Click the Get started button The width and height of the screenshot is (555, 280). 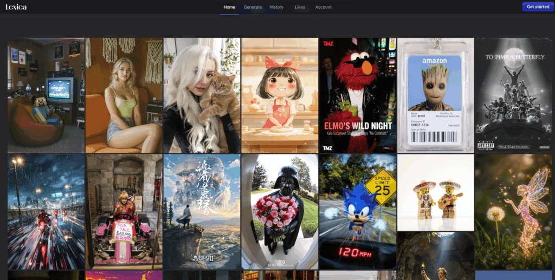coord(538,6)
